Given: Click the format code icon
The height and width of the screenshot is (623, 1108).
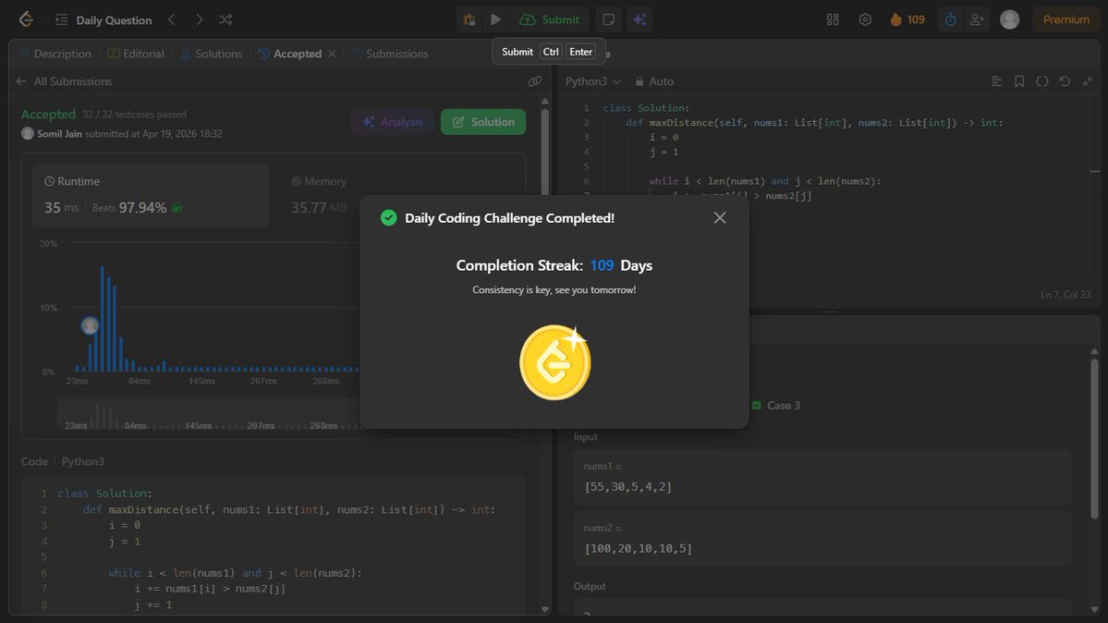Looking at the screenshot, I should click(x=996, y=81).
